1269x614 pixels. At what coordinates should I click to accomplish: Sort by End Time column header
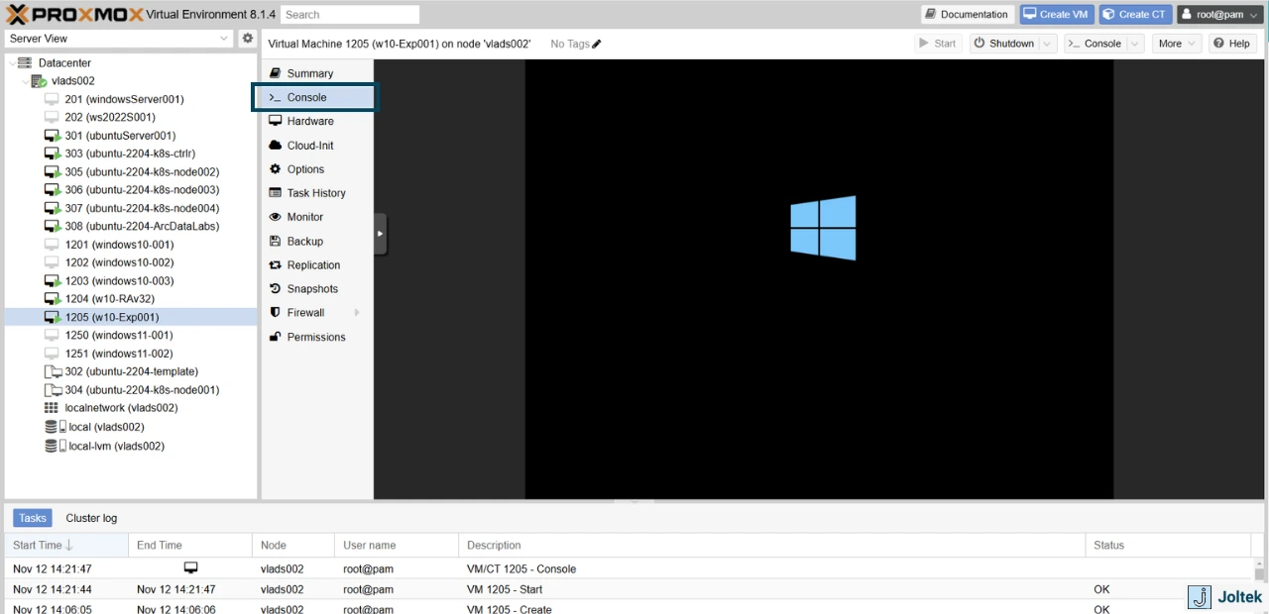190,545
